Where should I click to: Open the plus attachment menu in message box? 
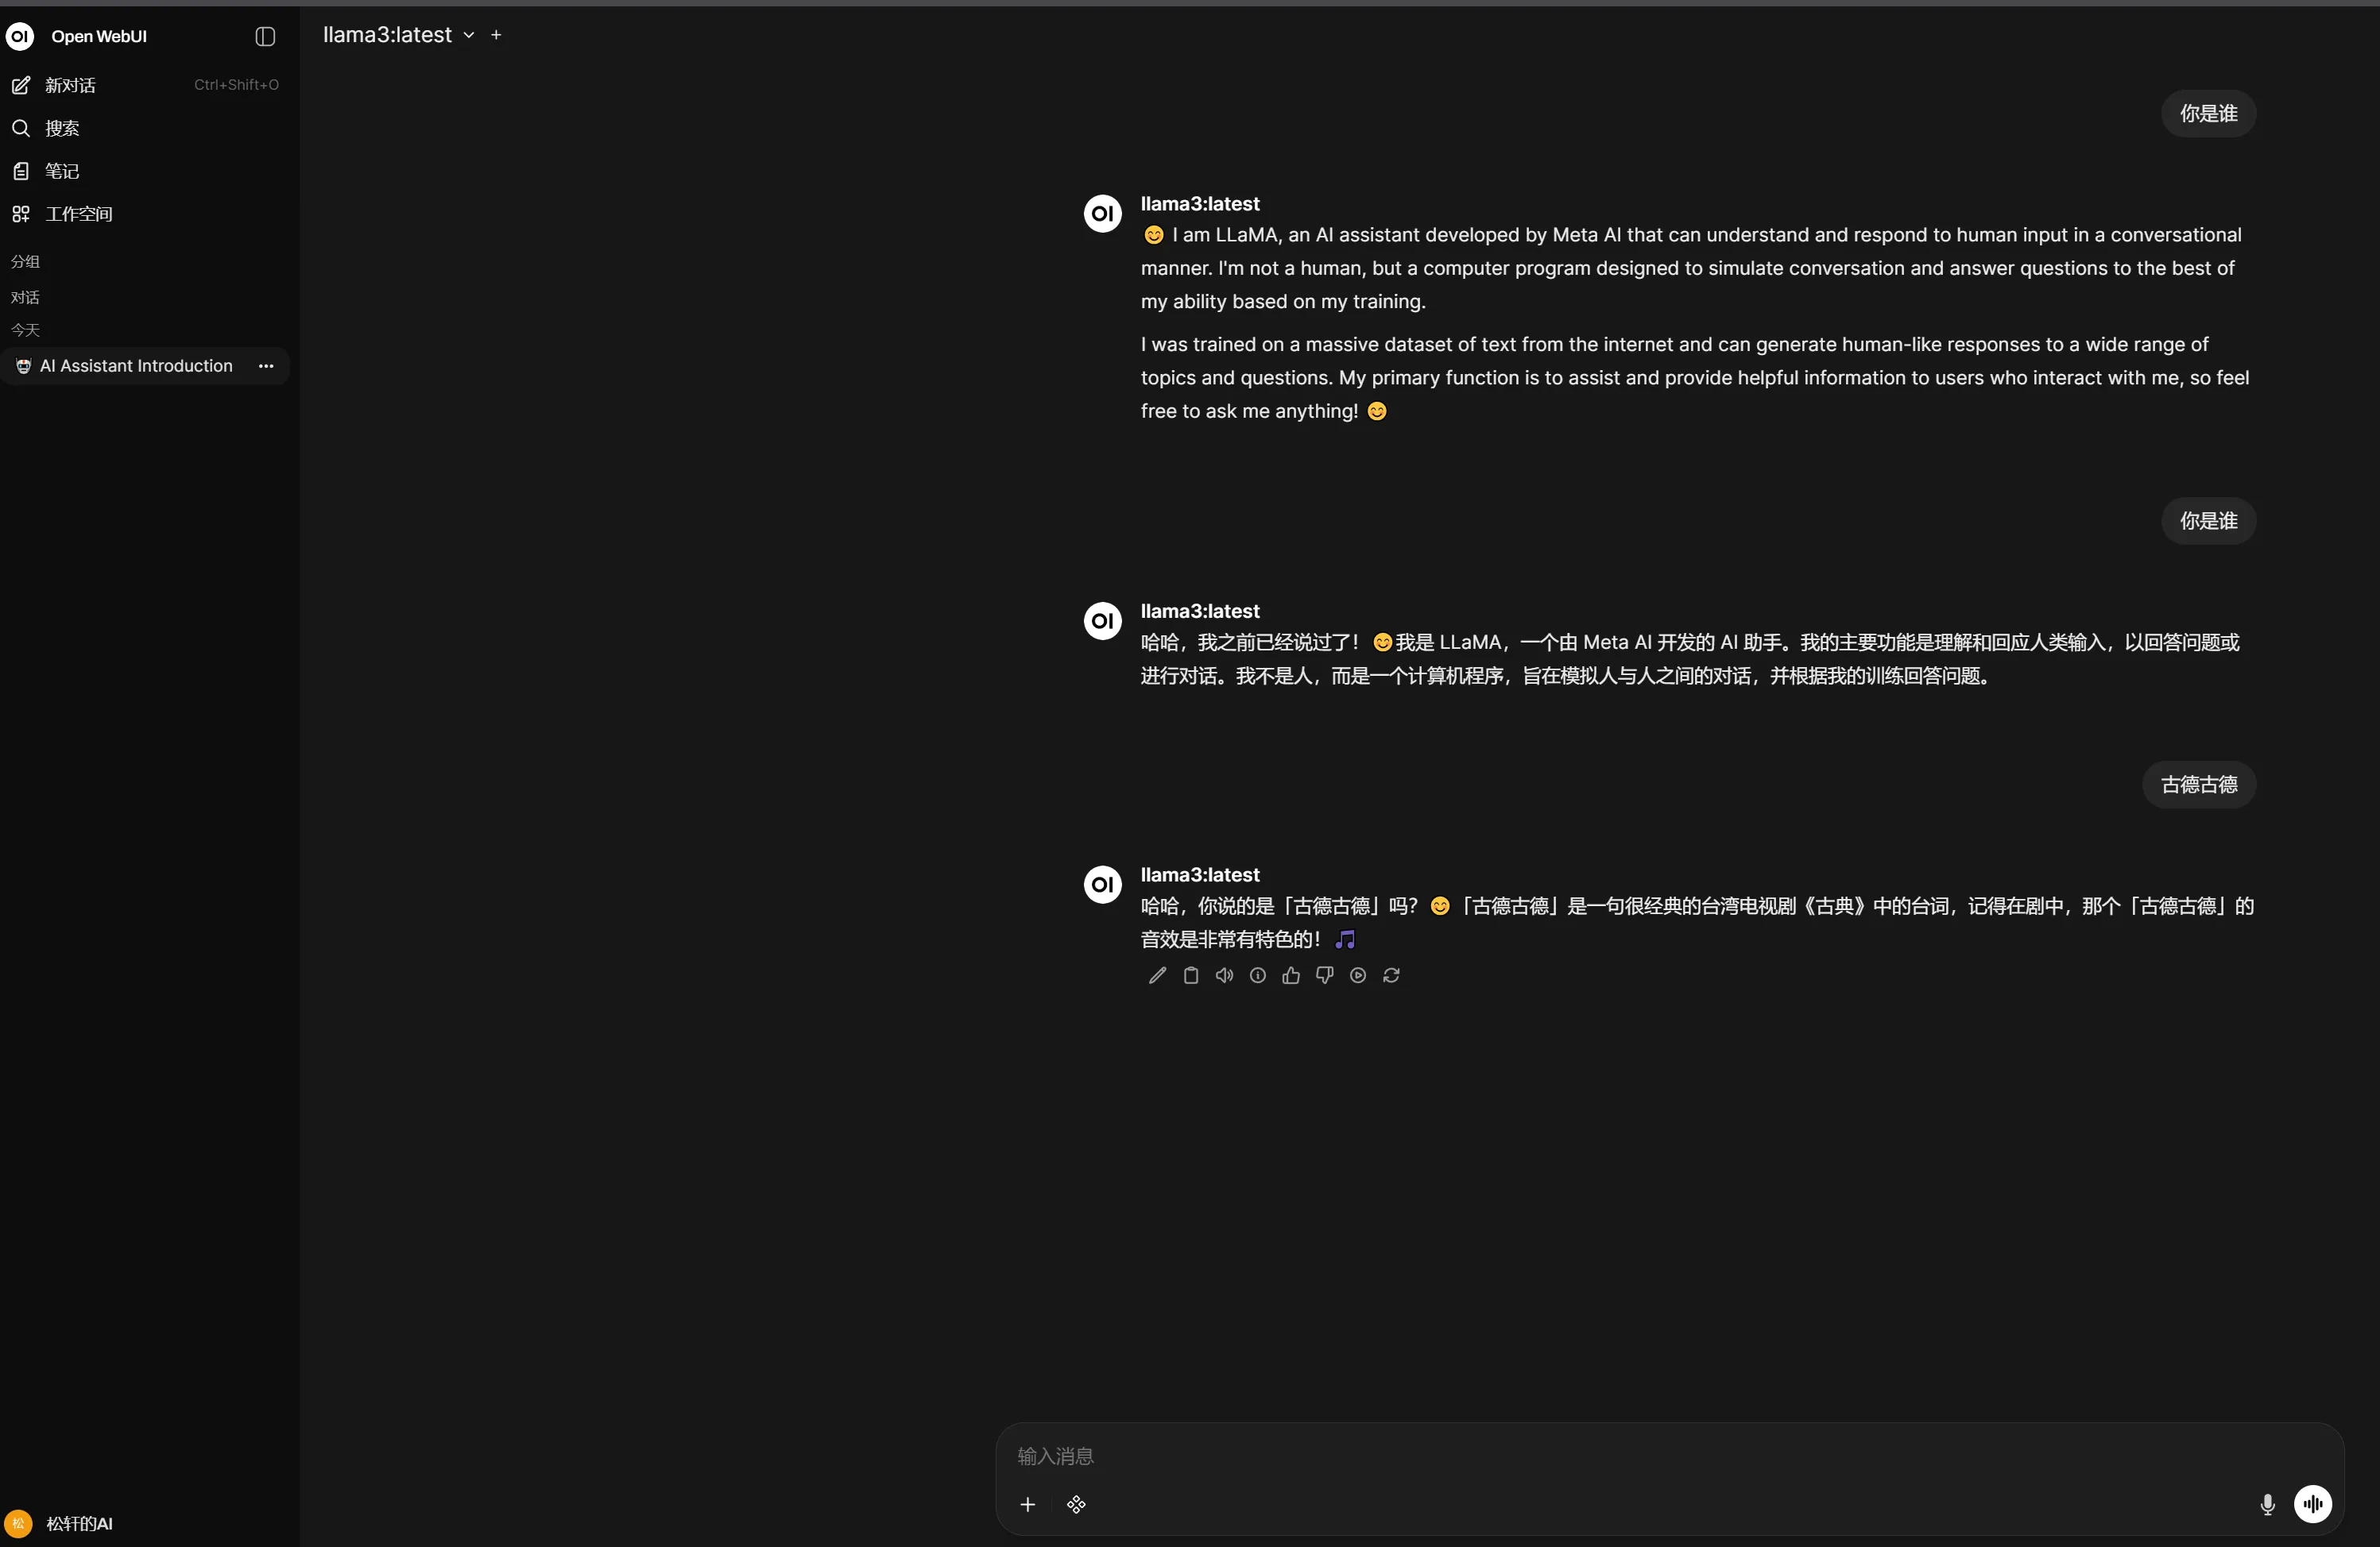1027,1504
